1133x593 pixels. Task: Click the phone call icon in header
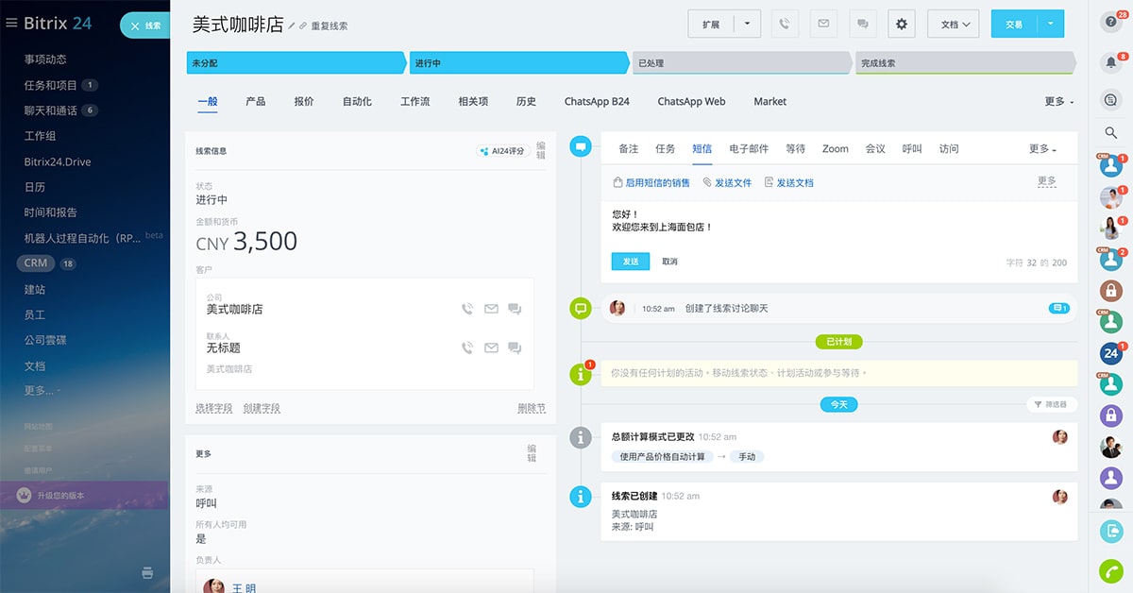(x=784, y=24)
